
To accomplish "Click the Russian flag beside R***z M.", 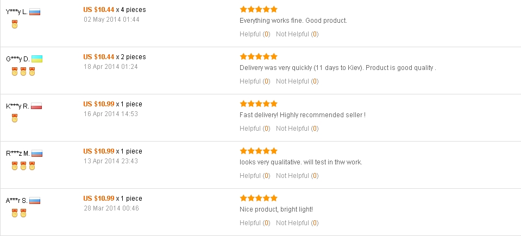I will 37,154.
